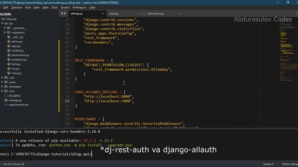The width and height of the screenshot is (298, 167).
Task: Click "http://localhost:3000" in the editor
Action: click(x=108, y=101)
